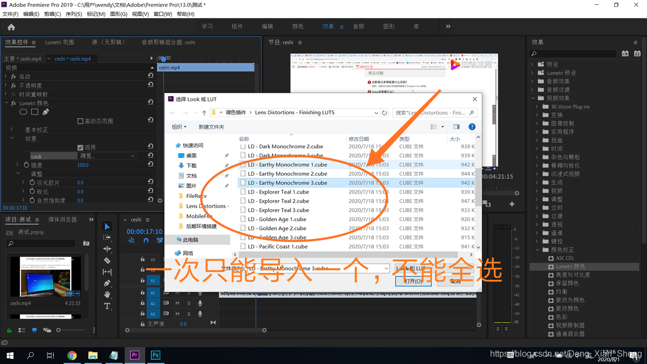The width and height of the screenshot is (647, 364).
Task: Open file type Look和LUT dropdown
Action: coord(433,268)
